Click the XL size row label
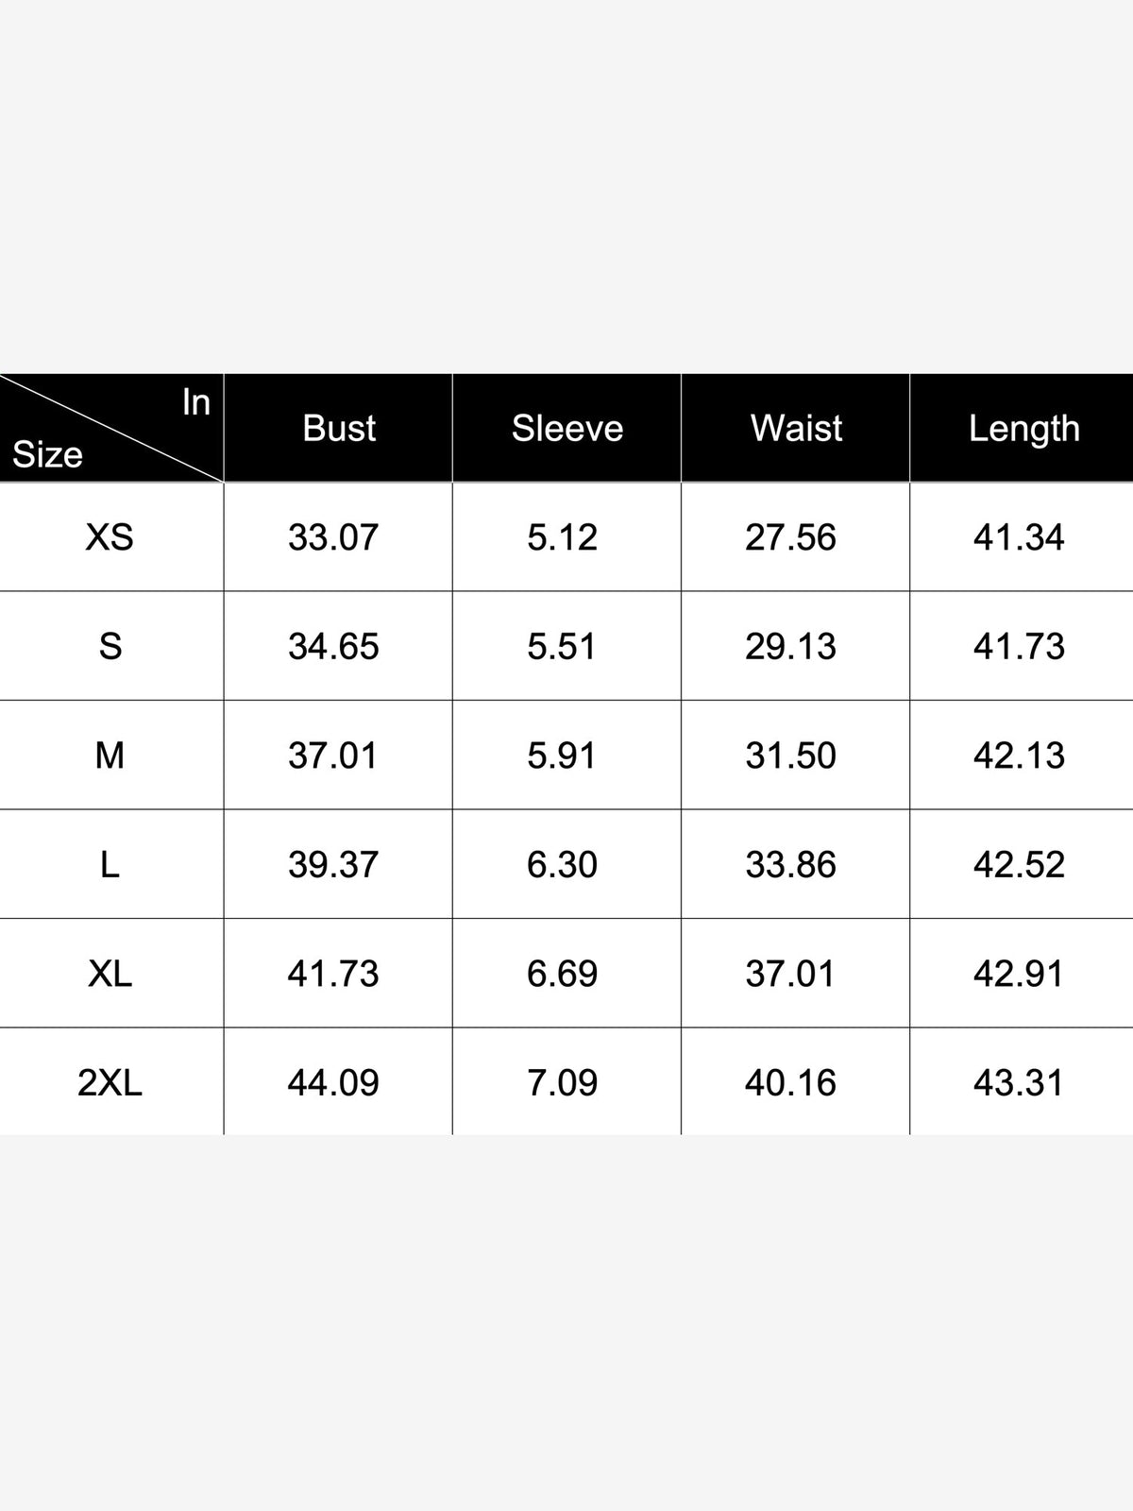 (x=110, y=974)
